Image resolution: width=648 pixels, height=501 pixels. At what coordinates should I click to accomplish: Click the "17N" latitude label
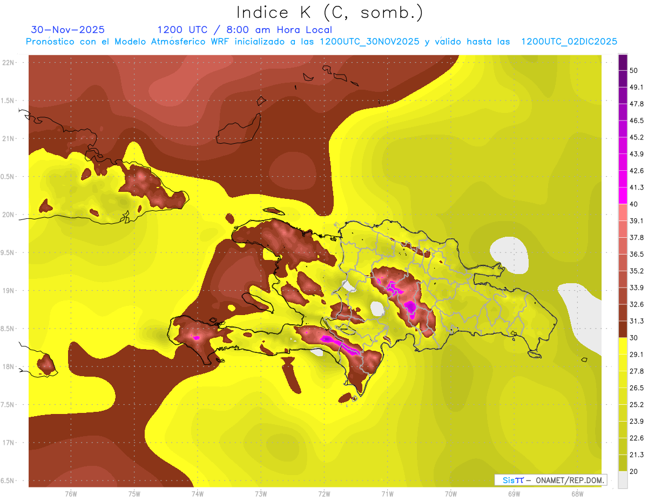(x=9, y=443)
